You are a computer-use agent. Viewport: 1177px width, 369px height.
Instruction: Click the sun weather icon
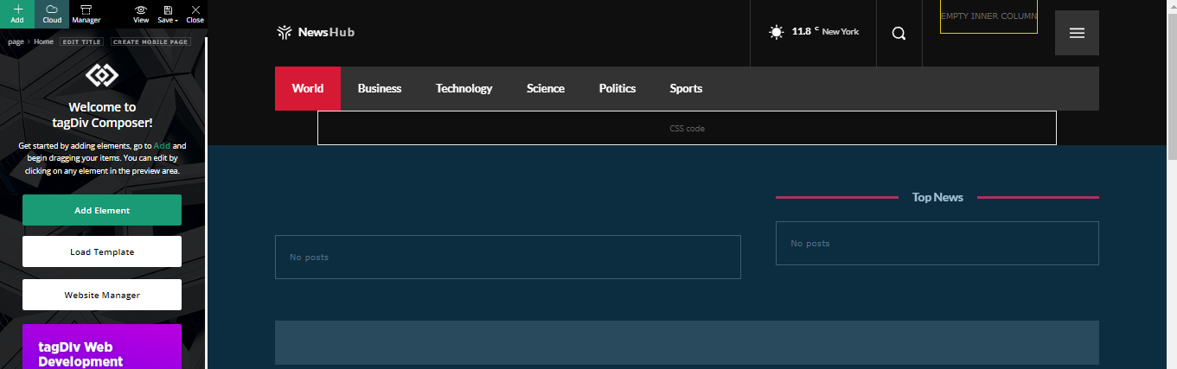point(777,32)
